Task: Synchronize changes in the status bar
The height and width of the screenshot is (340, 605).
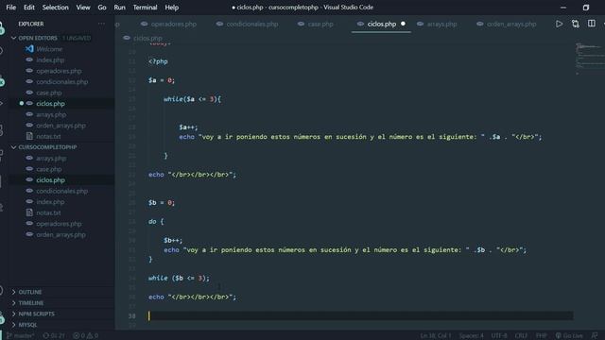Action: (54, 336)
